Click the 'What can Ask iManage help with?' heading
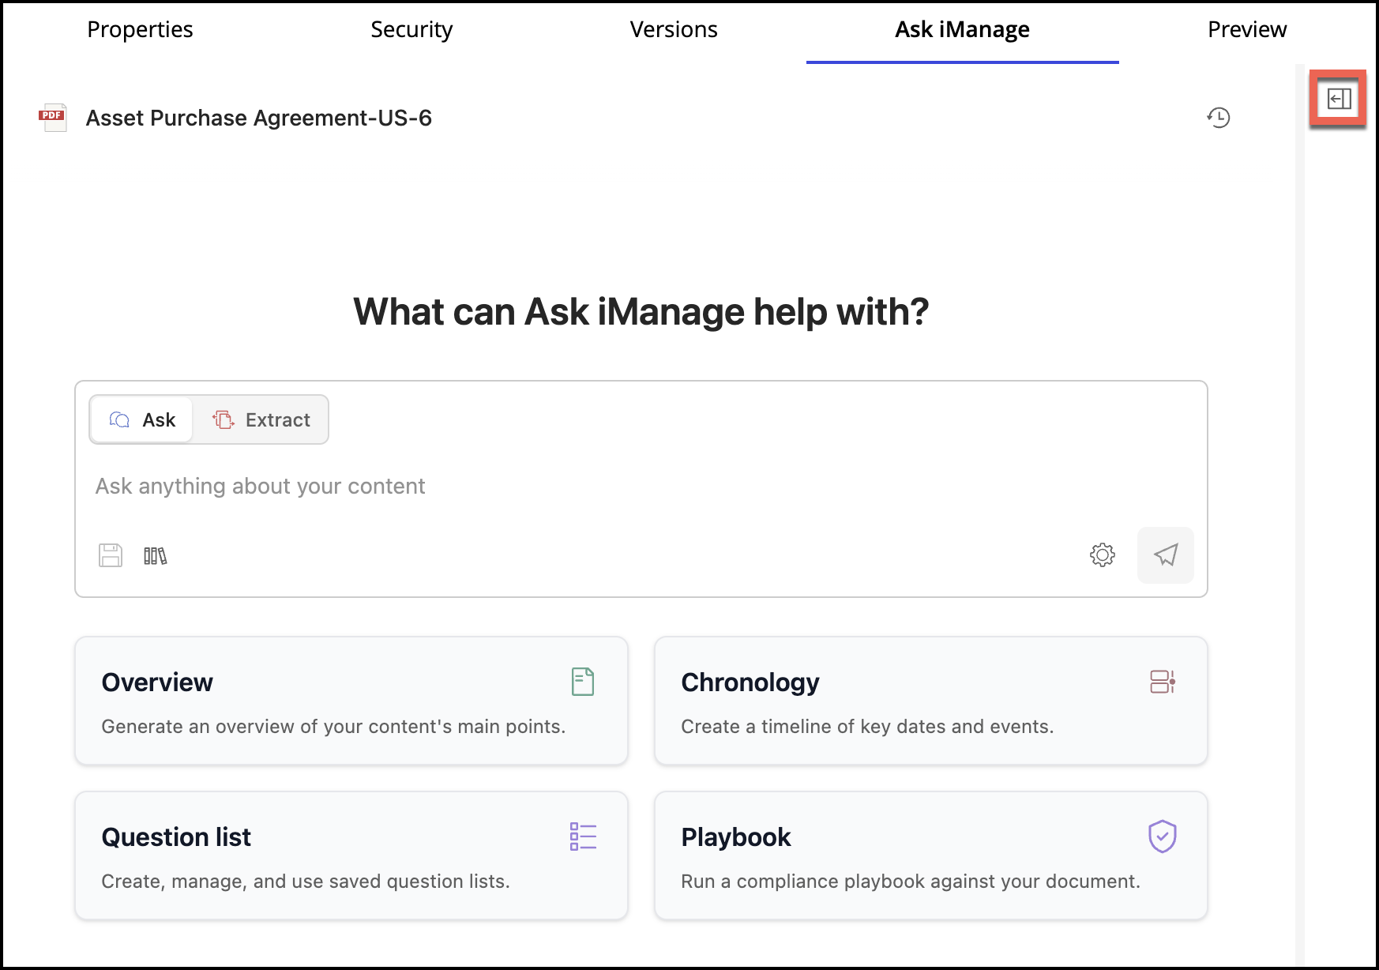 [x=641, y=312]
